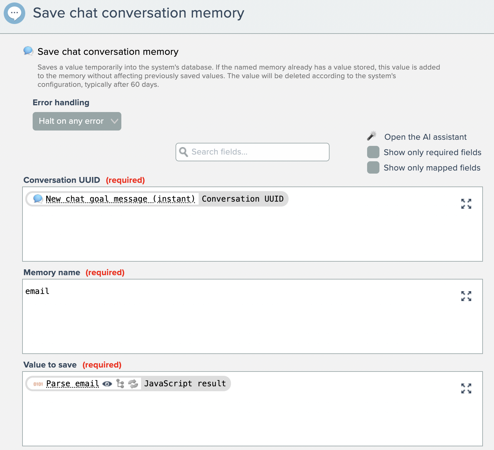Click the Parse email step link
Screen dimensions: 494x450
[x=73, y=384]
